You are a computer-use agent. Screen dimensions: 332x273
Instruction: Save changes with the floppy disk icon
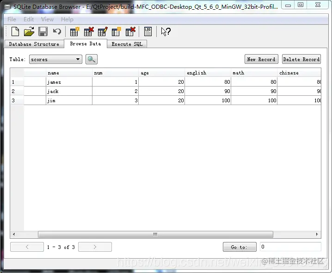(x=43, y=32)
